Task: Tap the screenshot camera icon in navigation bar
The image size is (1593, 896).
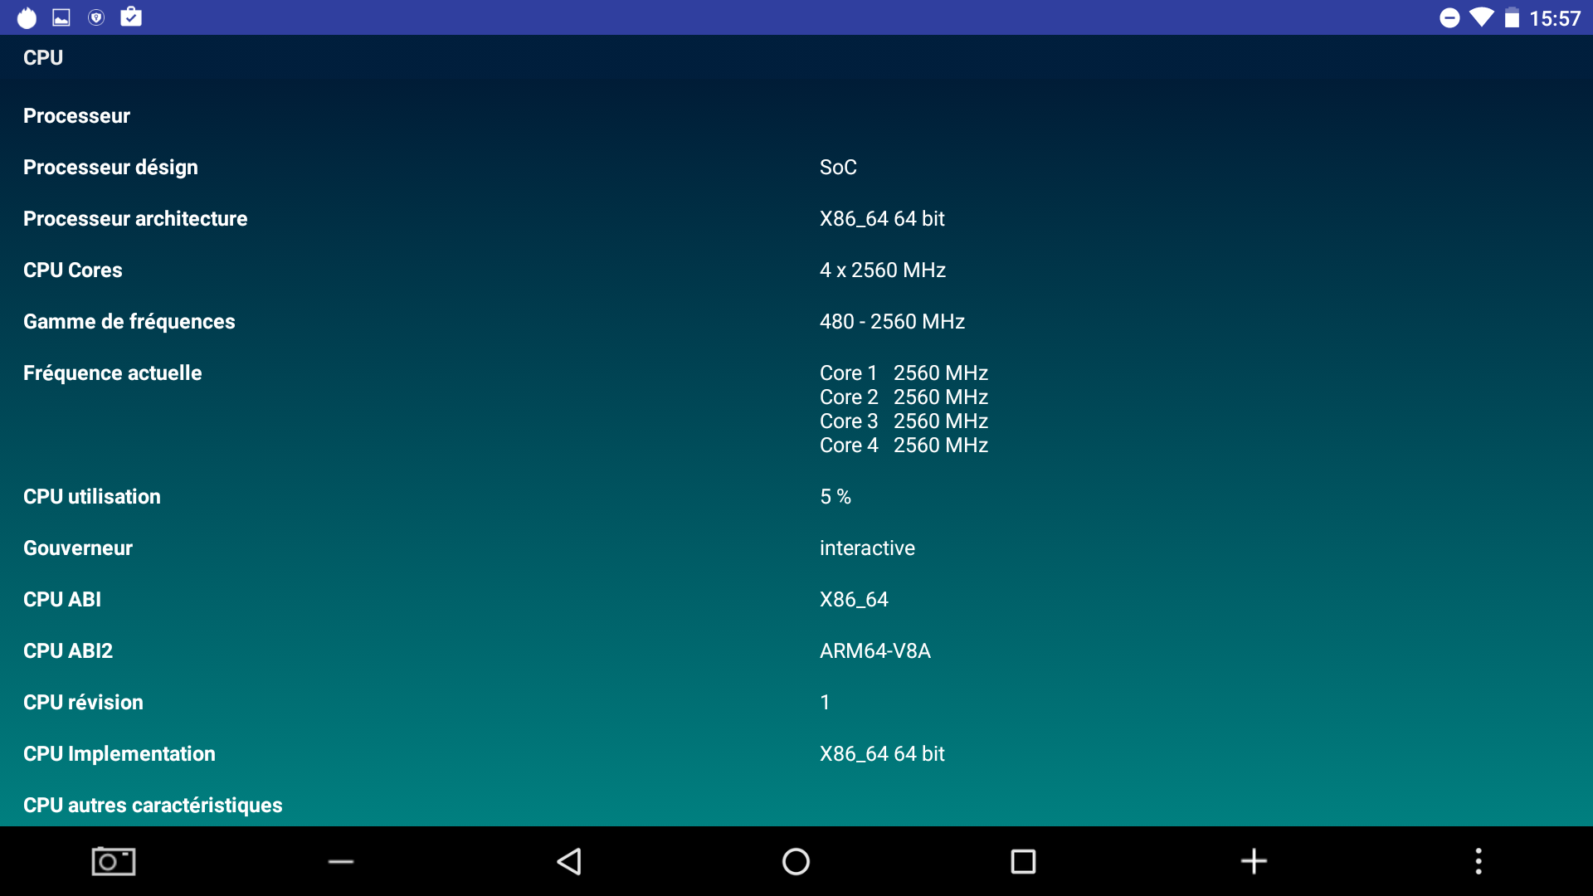Action: pos(114,861)
